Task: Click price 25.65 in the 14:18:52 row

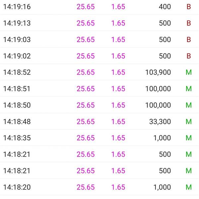Action: click(x=86, y=72)
